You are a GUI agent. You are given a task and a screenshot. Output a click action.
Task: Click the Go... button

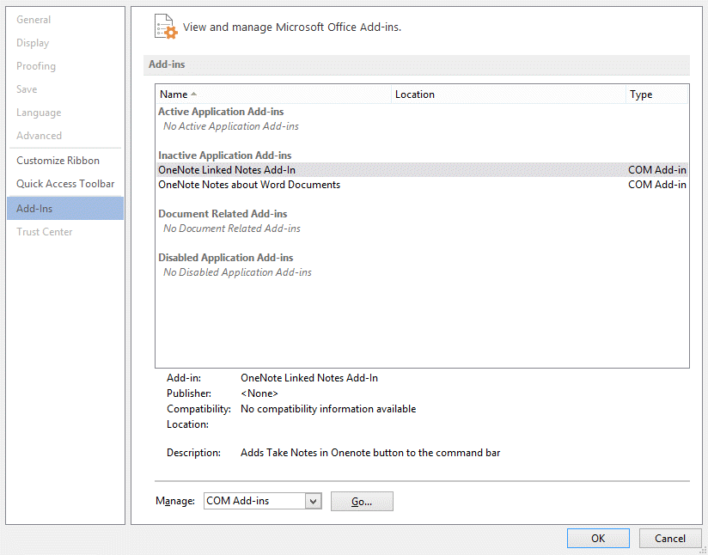pyautogui.click(x=362, y=501)
